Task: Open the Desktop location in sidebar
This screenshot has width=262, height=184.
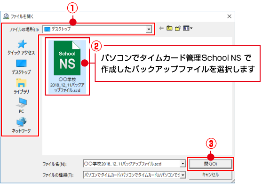Action: pos(21,67)
